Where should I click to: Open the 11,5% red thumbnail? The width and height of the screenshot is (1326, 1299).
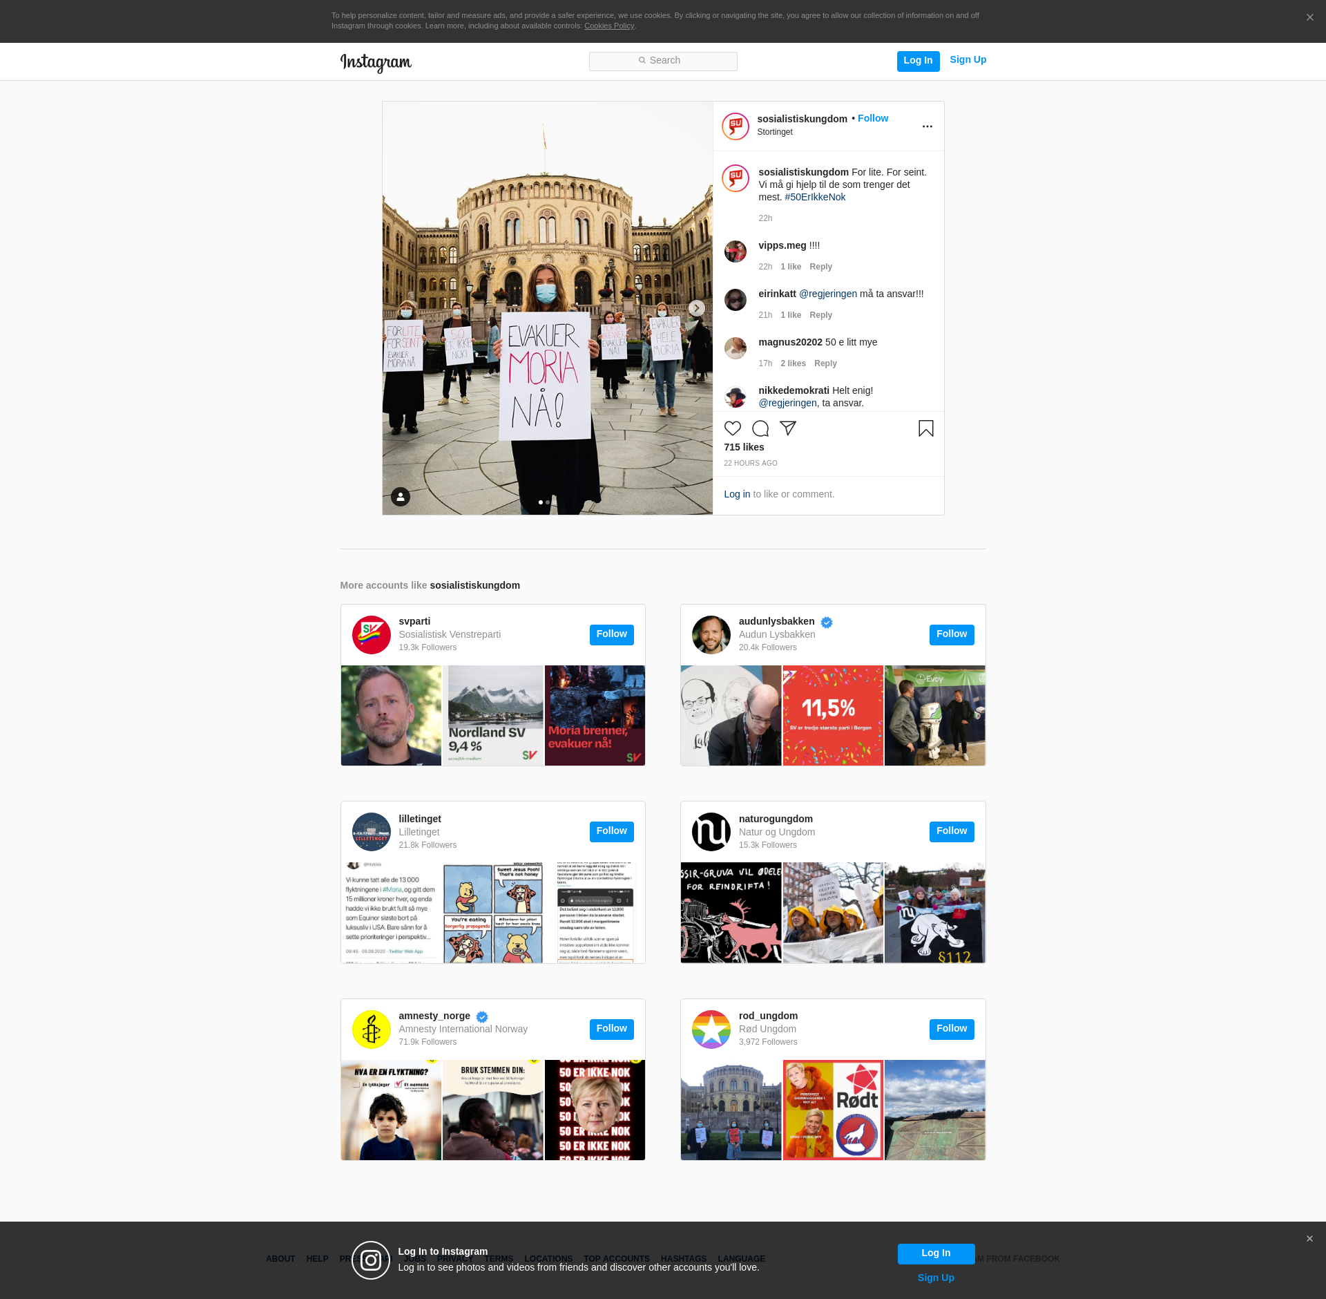click(833, 716)
